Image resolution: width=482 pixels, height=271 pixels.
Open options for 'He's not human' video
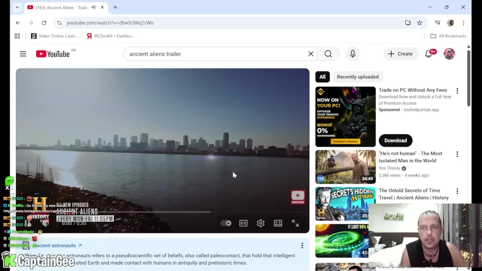[x=457, y=154]
